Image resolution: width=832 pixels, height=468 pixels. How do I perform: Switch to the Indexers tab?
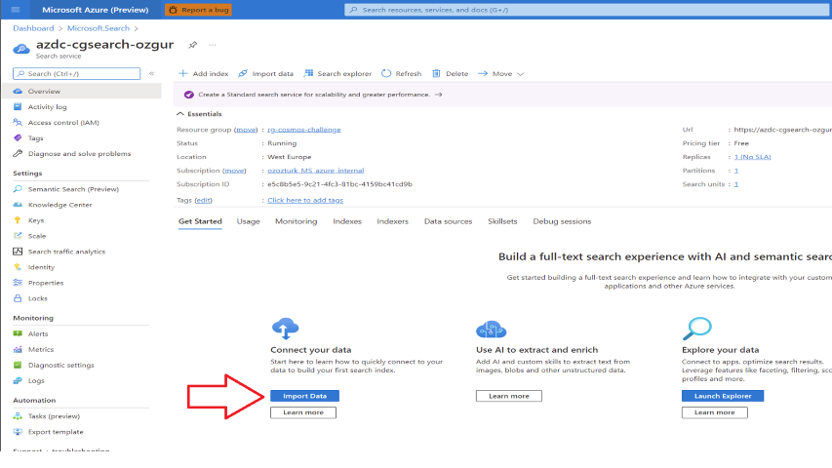393,221
